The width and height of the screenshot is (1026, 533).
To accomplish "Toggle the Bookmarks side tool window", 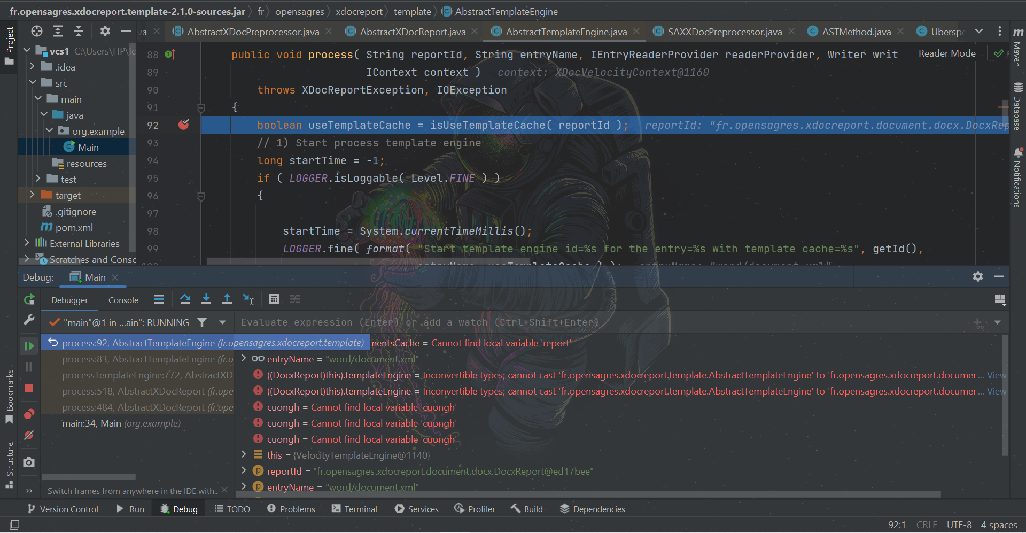I will coord(9,397).
